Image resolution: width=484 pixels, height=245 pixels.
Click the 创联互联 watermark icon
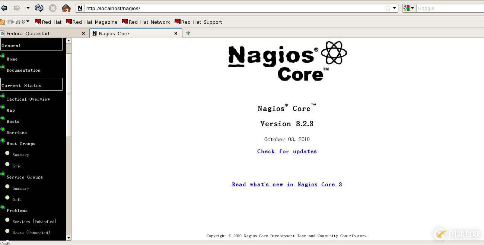[440, 234]
